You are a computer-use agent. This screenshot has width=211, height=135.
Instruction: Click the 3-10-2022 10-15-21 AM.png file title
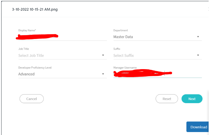[35, 9]
